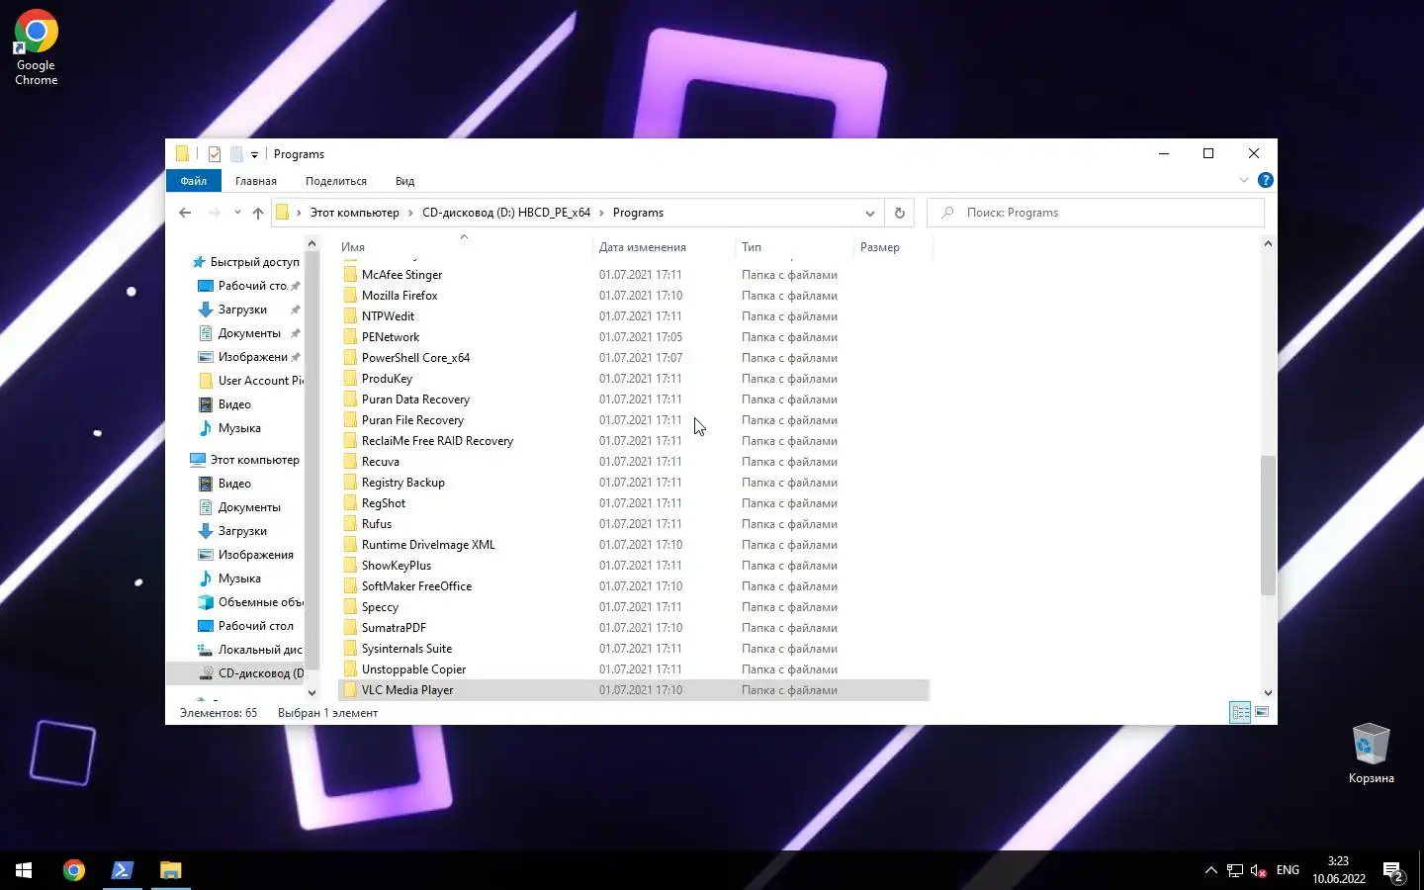1424x890 pixels.
Task: Select the McAfee Stinger folder icon
Action: (x=350, y=275)
